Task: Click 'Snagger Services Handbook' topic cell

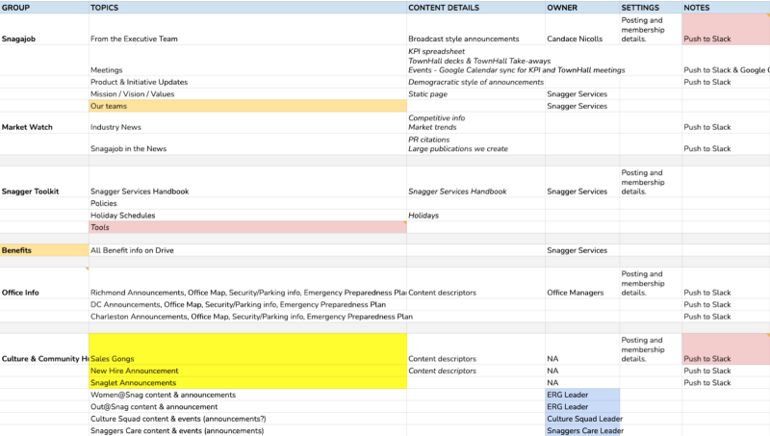Action: click(x=247, y=182)
